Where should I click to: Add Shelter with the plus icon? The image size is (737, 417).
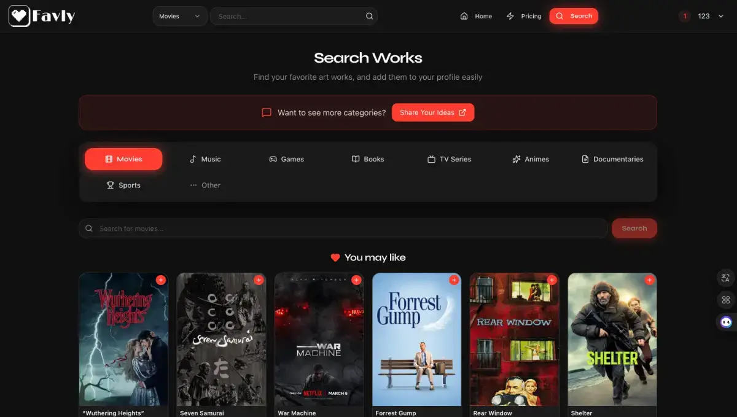(649, 280)
